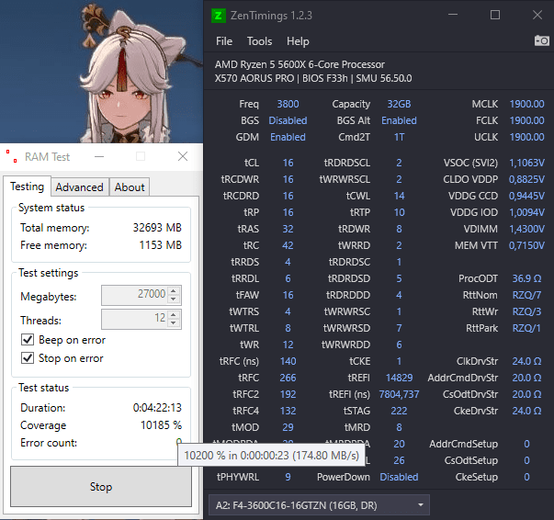Decrease Threads with the down arrow
This screenshot has width=554, height=520.
click(173, 322)
